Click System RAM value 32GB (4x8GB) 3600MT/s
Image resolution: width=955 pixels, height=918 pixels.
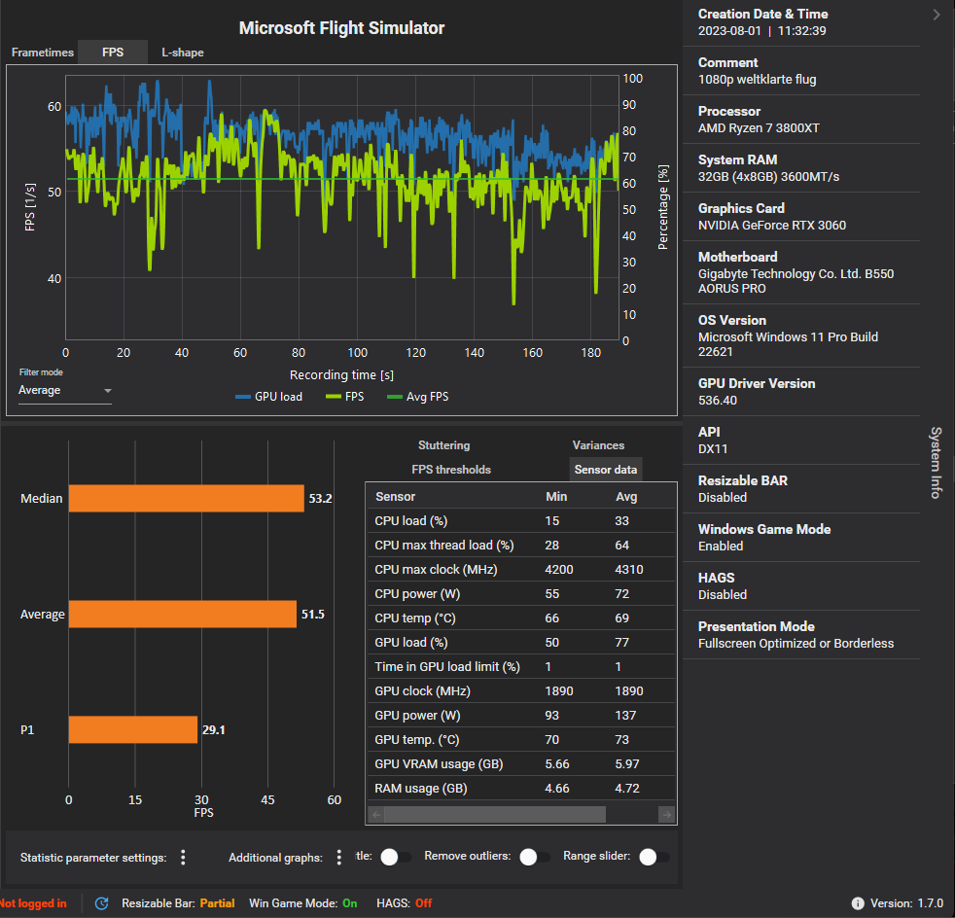pos(768,177)
